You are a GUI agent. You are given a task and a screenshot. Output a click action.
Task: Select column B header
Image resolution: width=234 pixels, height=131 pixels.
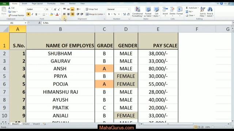click(x=60, y=29)
